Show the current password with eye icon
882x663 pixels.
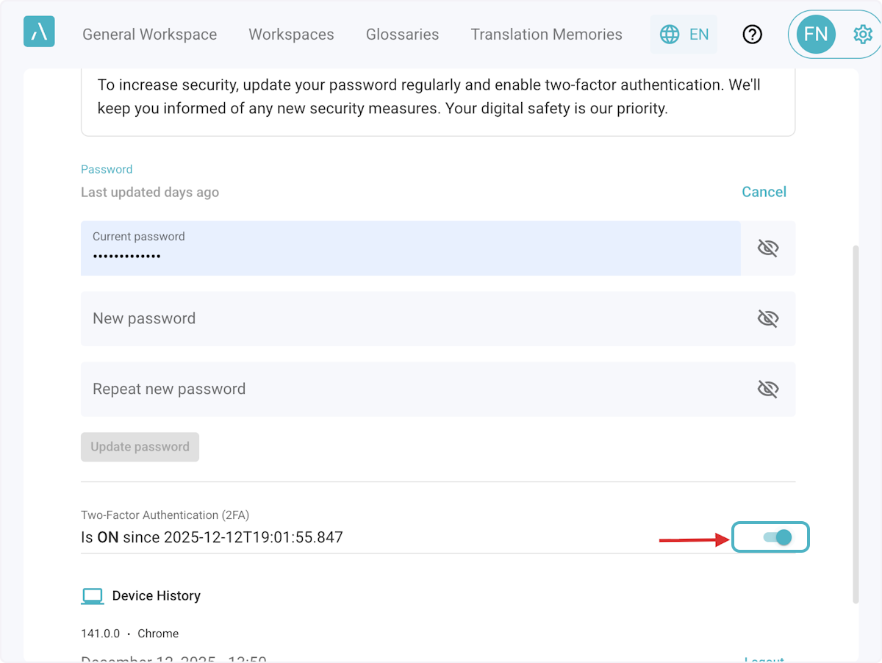click(x=767, y=248)
